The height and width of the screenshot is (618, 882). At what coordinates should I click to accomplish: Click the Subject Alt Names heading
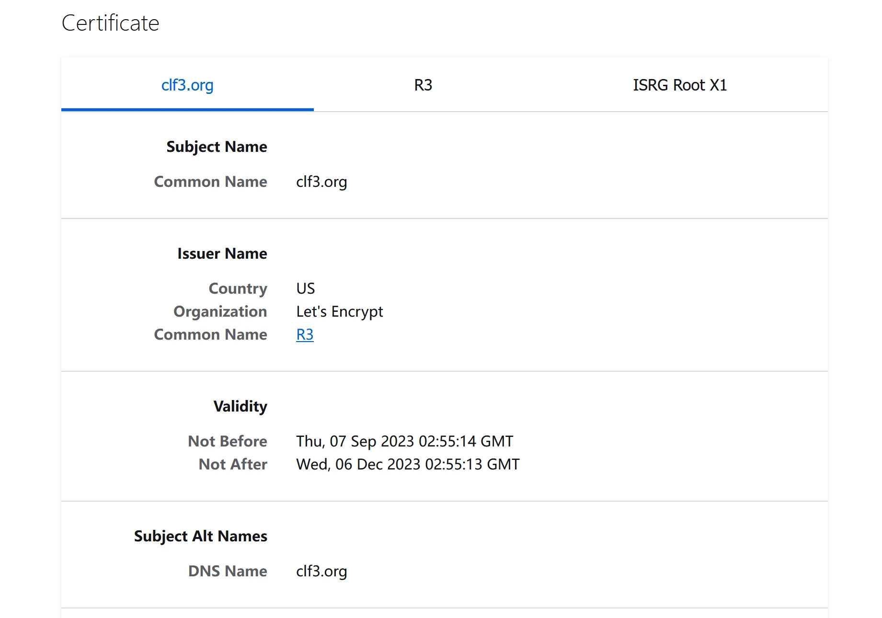200,536
